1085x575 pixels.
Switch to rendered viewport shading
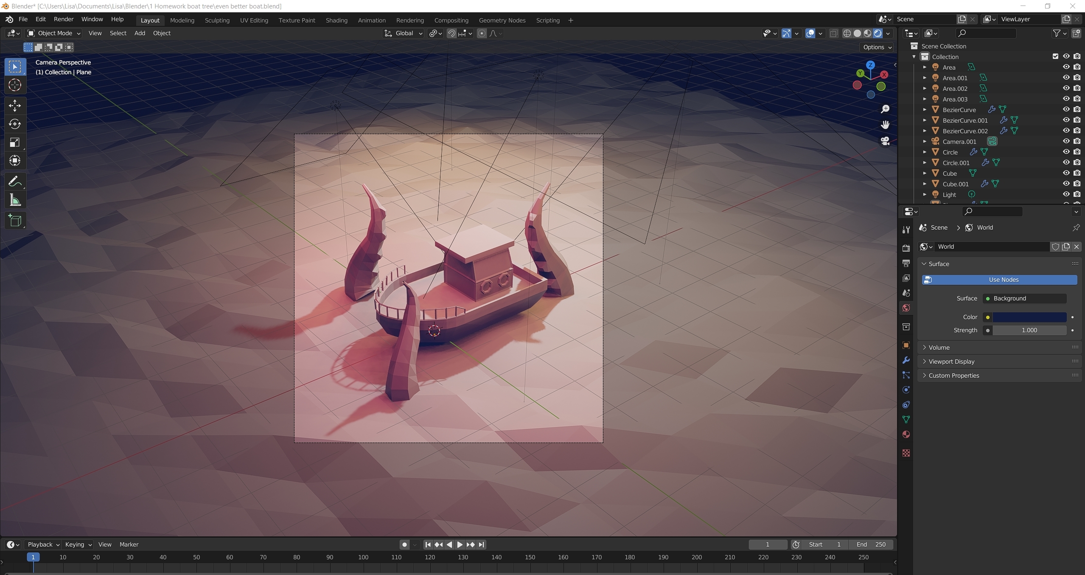click(878, 33)
